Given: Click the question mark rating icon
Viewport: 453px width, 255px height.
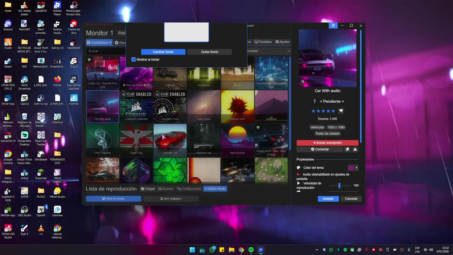Looking at the screenshot, I should coord(315,102).
